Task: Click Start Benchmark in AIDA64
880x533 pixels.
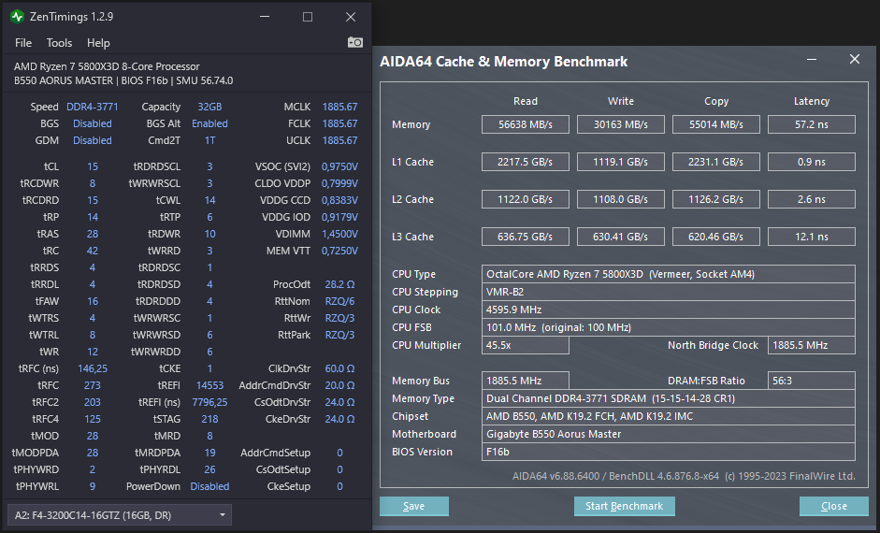Action: (x=624, y=506)
